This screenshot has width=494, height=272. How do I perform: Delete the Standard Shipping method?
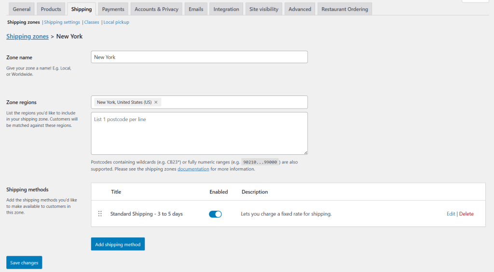coord(466,214)
